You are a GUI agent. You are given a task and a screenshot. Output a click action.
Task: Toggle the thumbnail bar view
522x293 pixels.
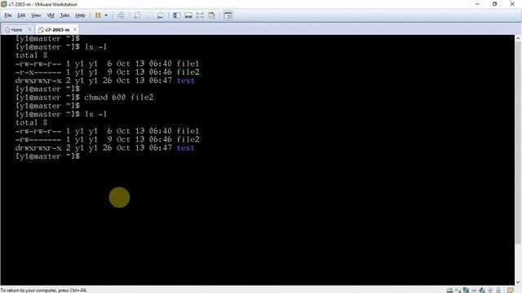coord(188,15)
